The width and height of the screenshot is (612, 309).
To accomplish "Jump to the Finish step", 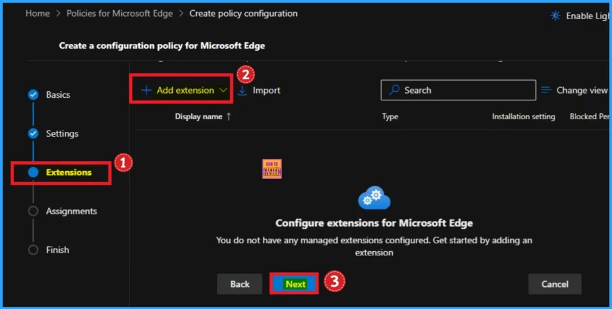I will point(57,250).
